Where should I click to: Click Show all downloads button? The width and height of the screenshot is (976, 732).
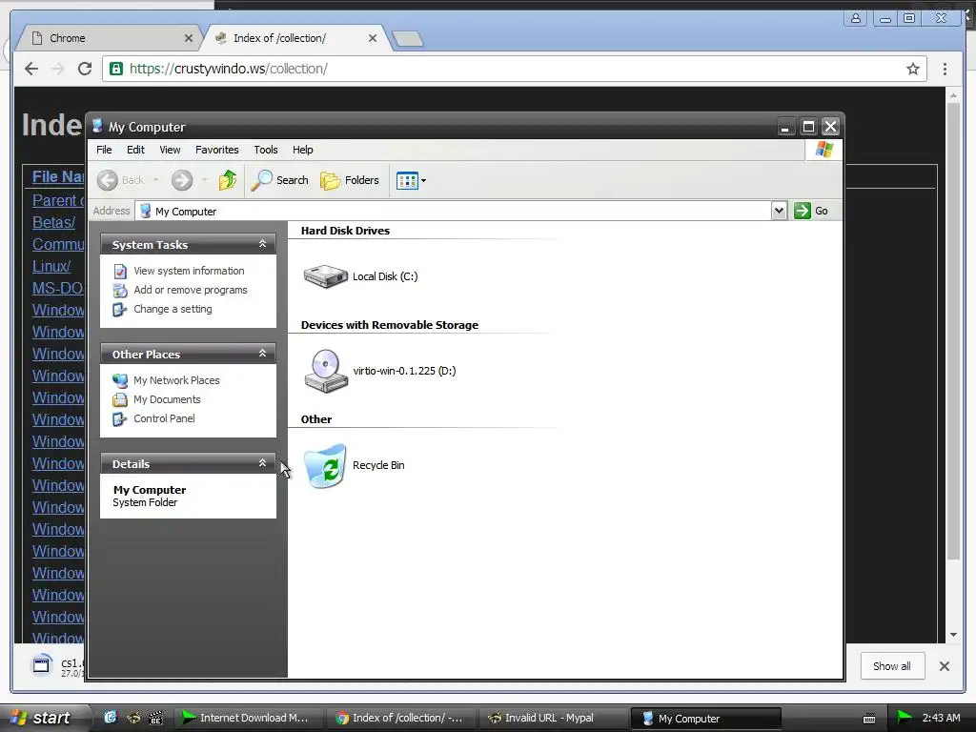(891, 666)
